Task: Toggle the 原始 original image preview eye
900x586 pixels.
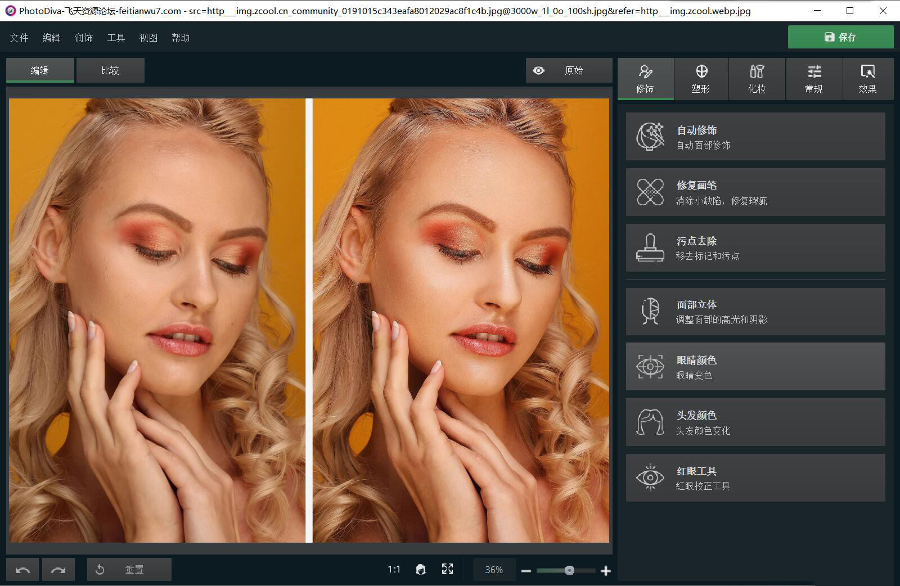Action: (x=539, y=70)
